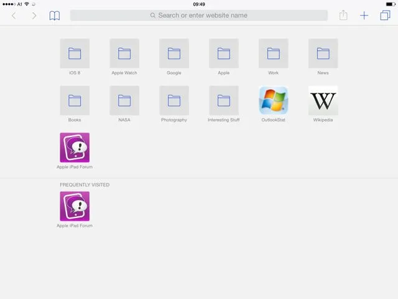The height and width of the screenshot is (299, 398).
Task: Open the bookmarks book icon
Action: [55, 16]
